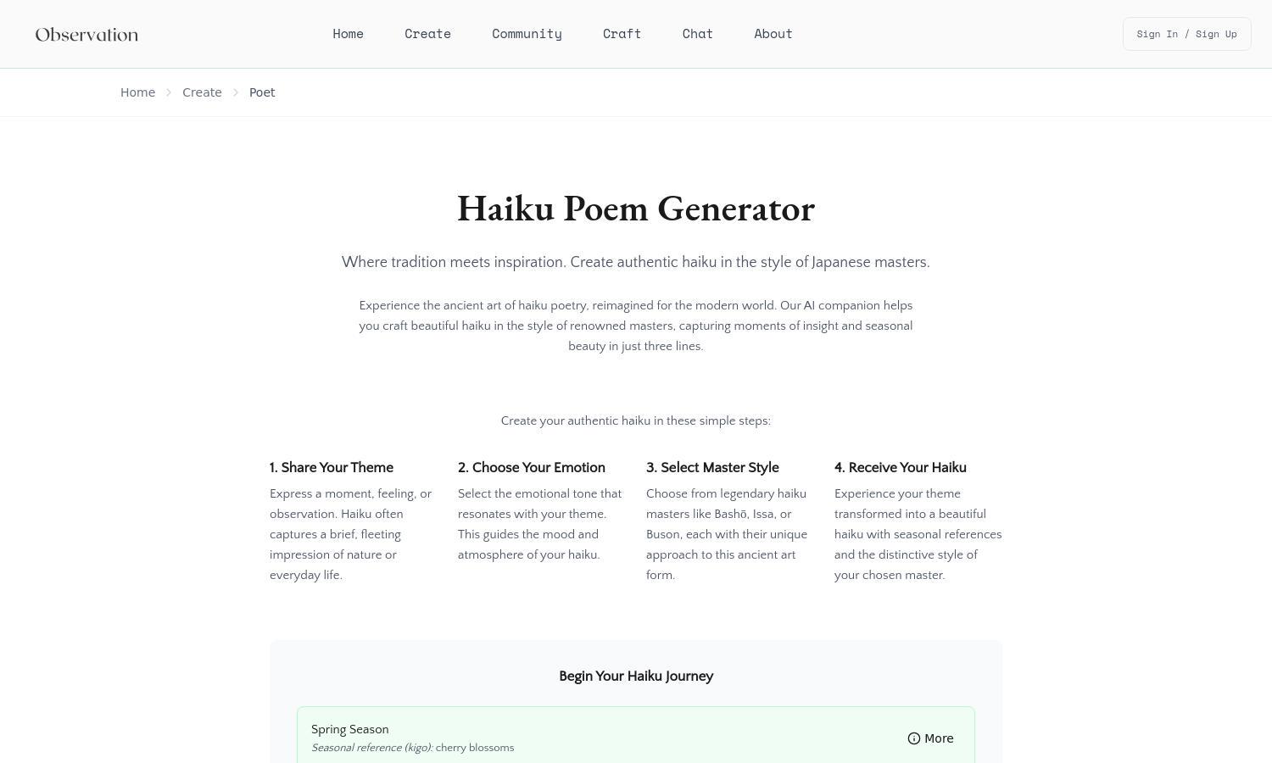
Task: Click the '4. Receive Your Haiku' heading
Action: tap(901, 467)
